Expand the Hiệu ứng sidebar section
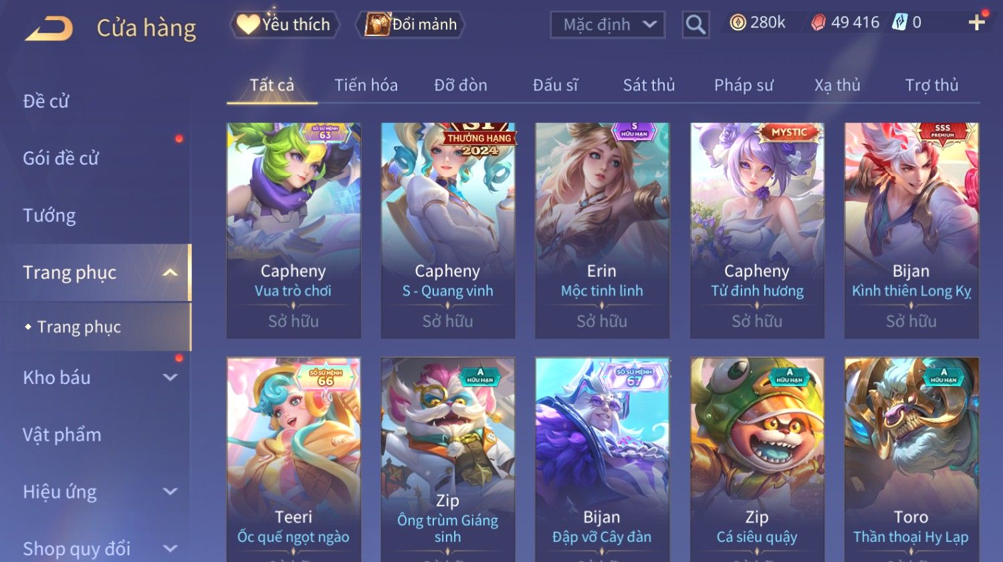Image resolution: width=1003 pixels, height=562 pixels. (x=171, y=492)
